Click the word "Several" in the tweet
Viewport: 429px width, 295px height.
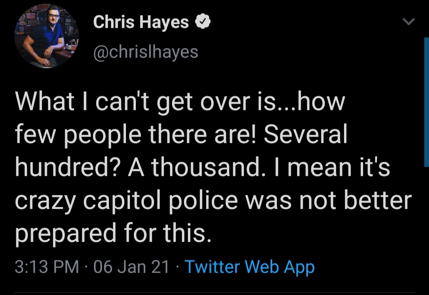(305, 134)
